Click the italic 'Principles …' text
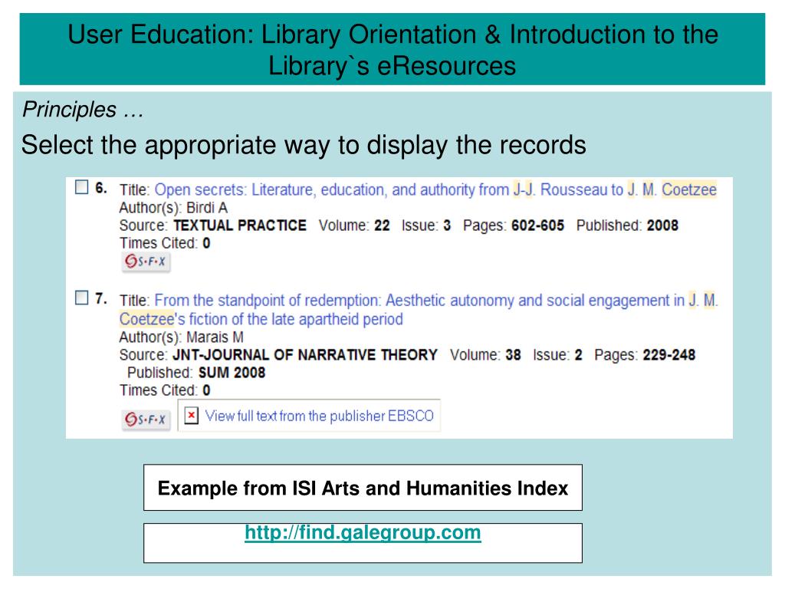 point(83,110)
